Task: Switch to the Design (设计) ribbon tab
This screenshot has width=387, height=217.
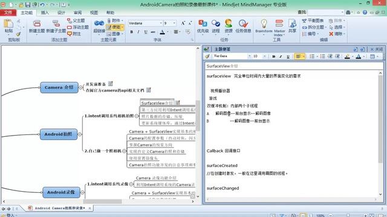Action: point(61,13)
